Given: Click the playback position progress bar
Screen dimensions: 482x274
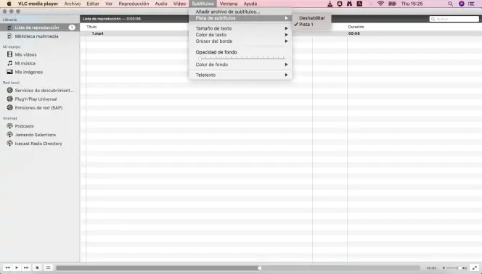Looking at the screenshot, I should click(238, 268).
